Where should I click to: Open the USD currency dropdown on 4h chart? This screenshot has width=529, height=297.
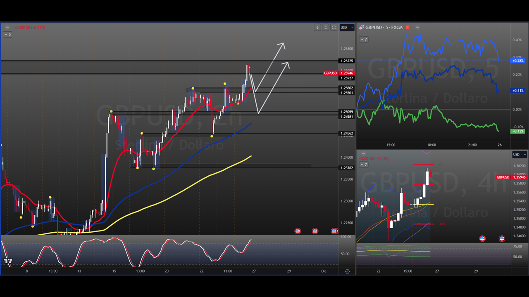coord(519,155)
